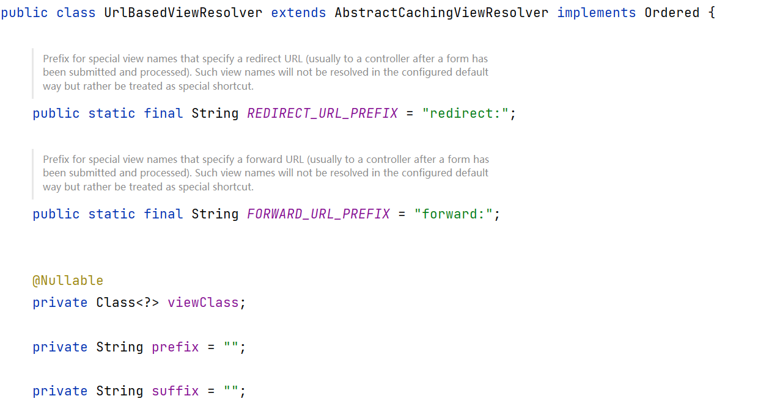This screenshot has height=407, width=777.
Task: Click String type on FORWARD_URL_PREFIX line
Action: [x=215, y=214]
